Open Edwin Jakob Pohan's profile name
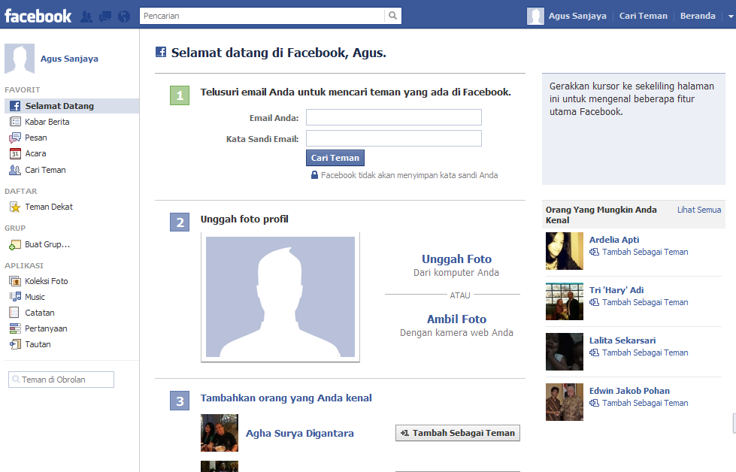The height and width of the screenshot is (472, 736). tap(629, 391)
